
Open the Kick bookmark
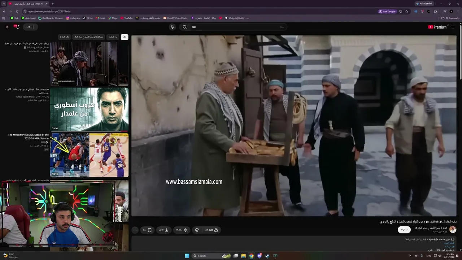click(14, 18)
